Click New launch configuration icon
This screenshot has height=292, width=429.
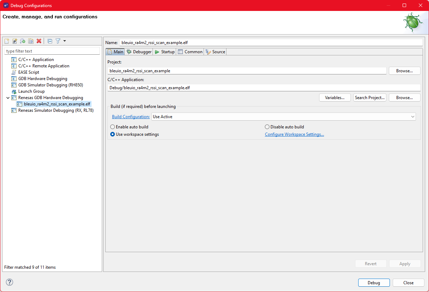click(x=7, y=41)
